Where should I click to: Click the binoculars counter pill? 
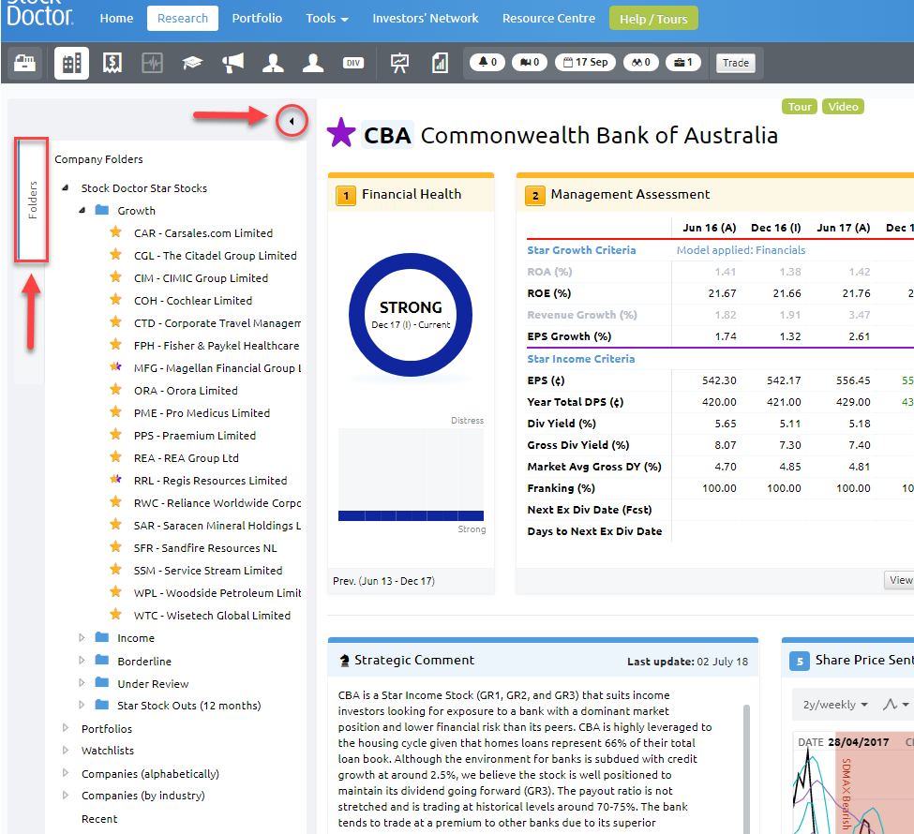click(x=640, y=62)
